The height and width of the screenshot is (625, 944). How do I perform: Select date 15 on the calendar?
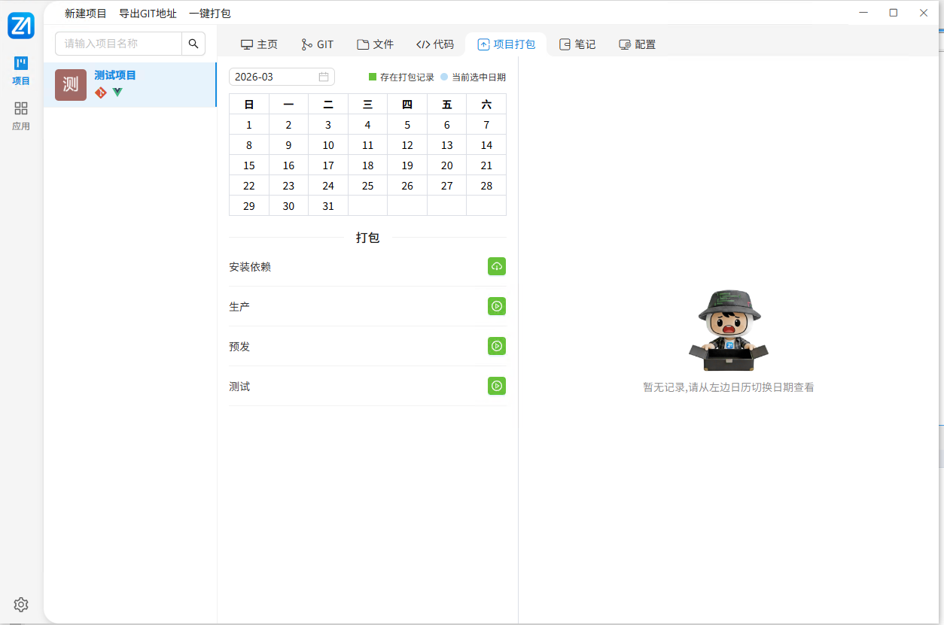pos(248,165)
